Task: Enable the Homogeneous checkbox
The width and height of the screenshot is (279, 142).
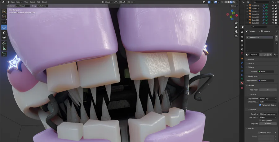Action: point(260,120)
